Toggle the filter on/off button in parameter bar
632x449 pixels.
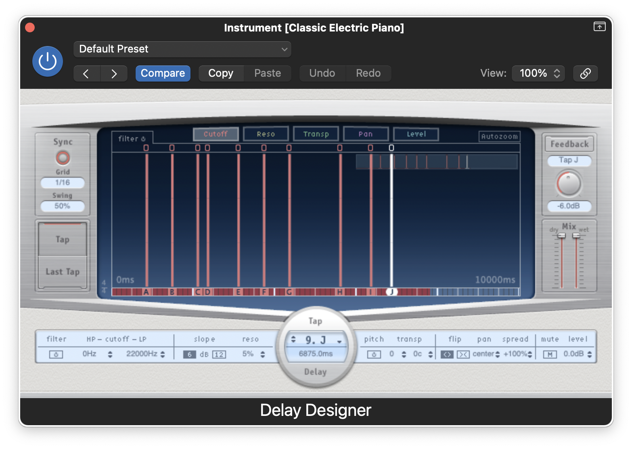tap(56, 355)
